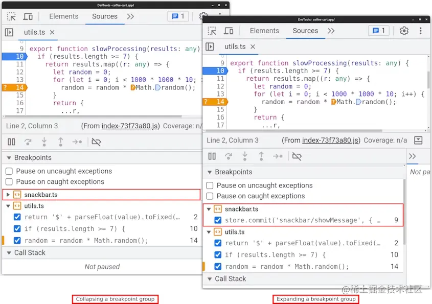Collapse Breakpoints section in right window

pos(210,172)
